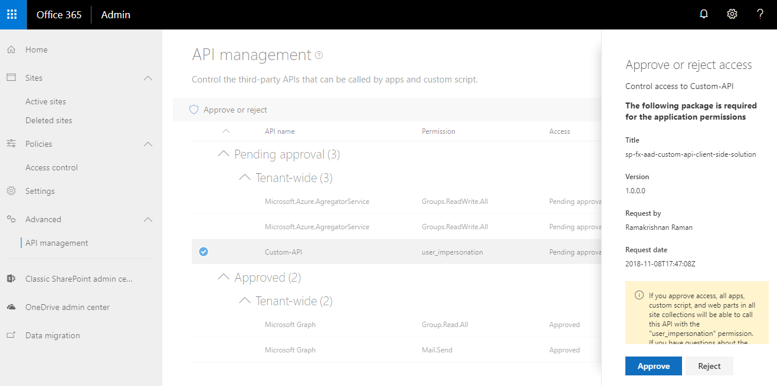Collapse Tenant-wide (3) subgroup
Image resolution: width=777 pixels, height=386 pixels.
(x=245, y=177)
